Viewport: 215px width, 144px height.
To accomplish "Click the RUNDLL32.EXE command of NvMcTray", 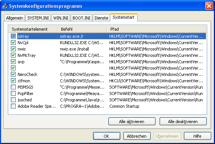I will click(82, 55).
